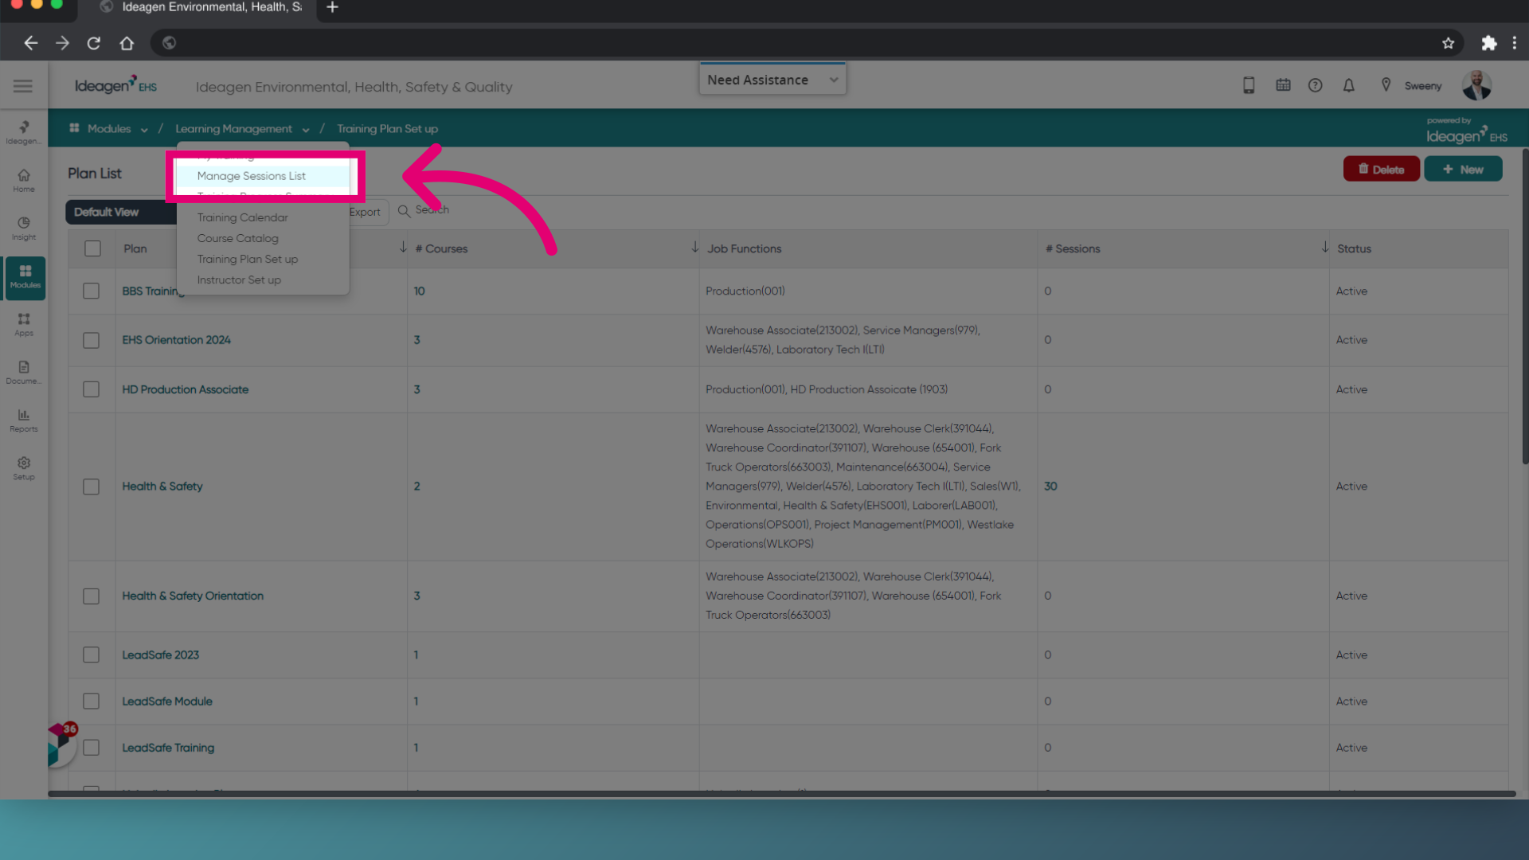Open a new browser tab
This screenshot has width=1529, height=860.
333,8
